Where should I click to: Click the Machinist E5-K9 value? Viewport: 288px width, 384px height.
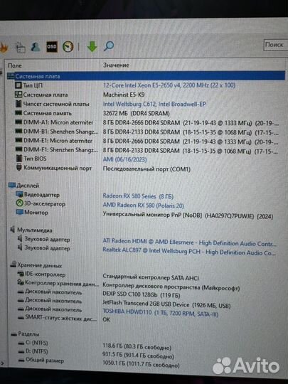124,95
